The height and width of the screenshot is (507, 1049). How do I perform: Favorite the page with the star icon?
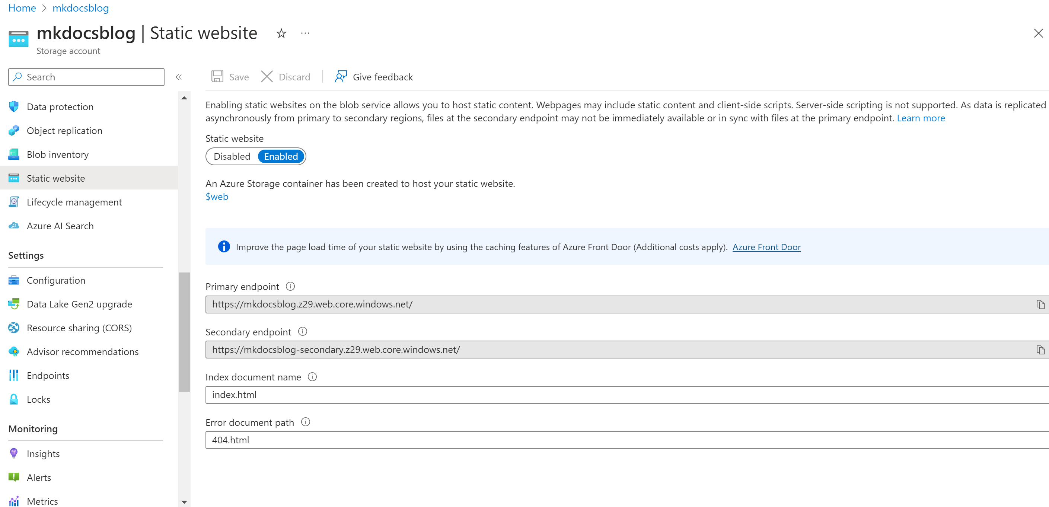click(281, 34)
